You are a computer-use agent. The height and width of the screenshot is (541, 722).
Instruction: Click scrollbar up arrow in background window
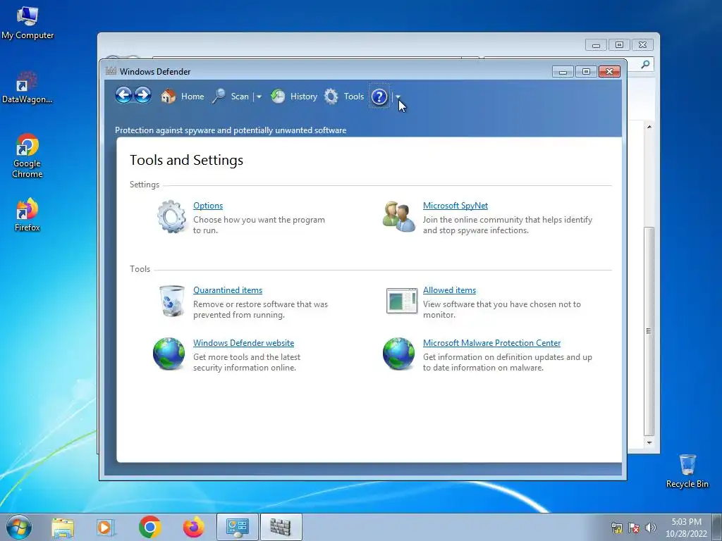tap(649, 127)
